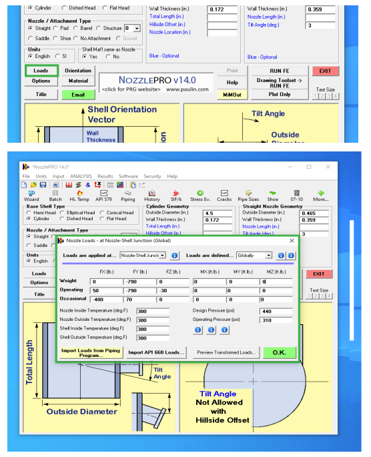The width and height of the screenshot is (371, 457).
Task: Click Preview Transformed Loads button
Action: coord(226,353)
